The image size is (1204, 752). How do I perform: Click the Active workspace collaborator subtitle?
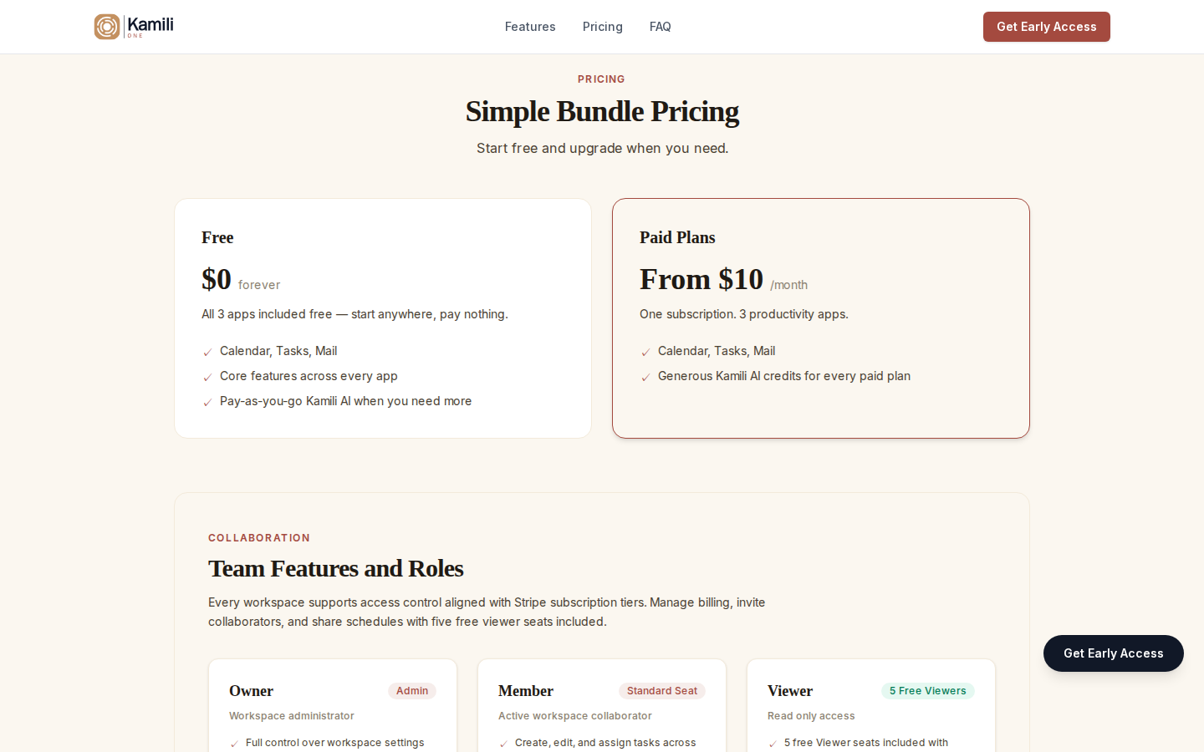(575, 716)
